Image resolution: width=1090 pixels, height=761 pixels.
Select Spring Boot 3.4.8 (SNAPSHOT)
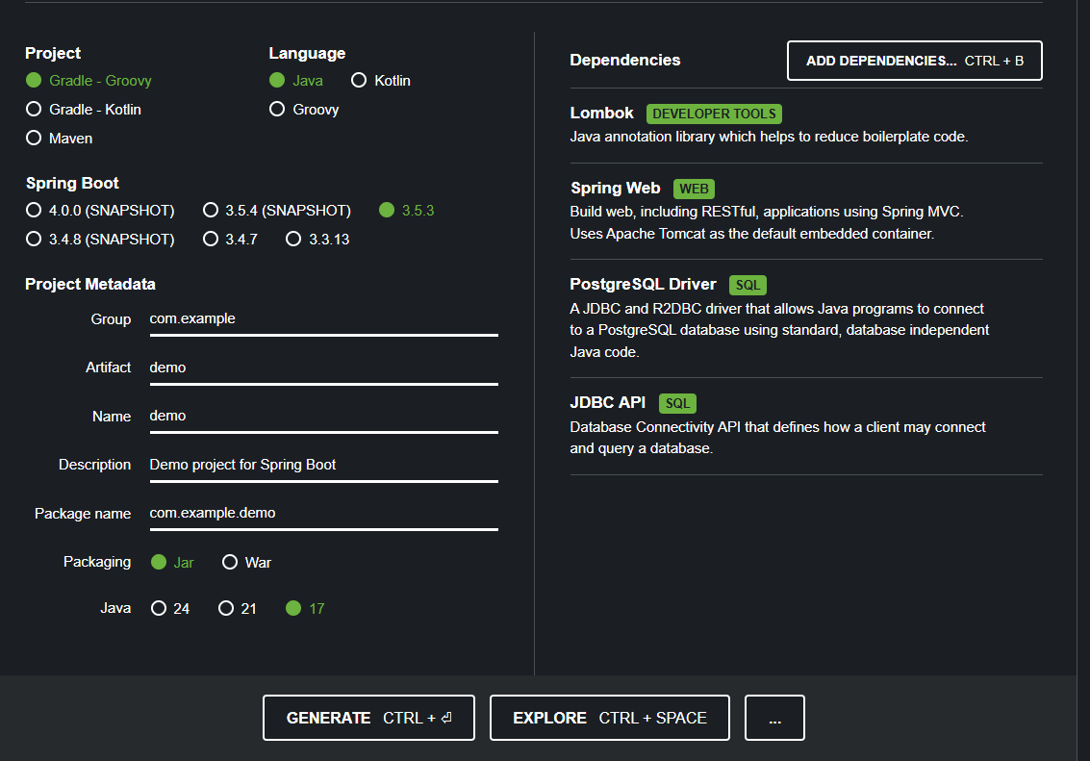coord(100,239)
